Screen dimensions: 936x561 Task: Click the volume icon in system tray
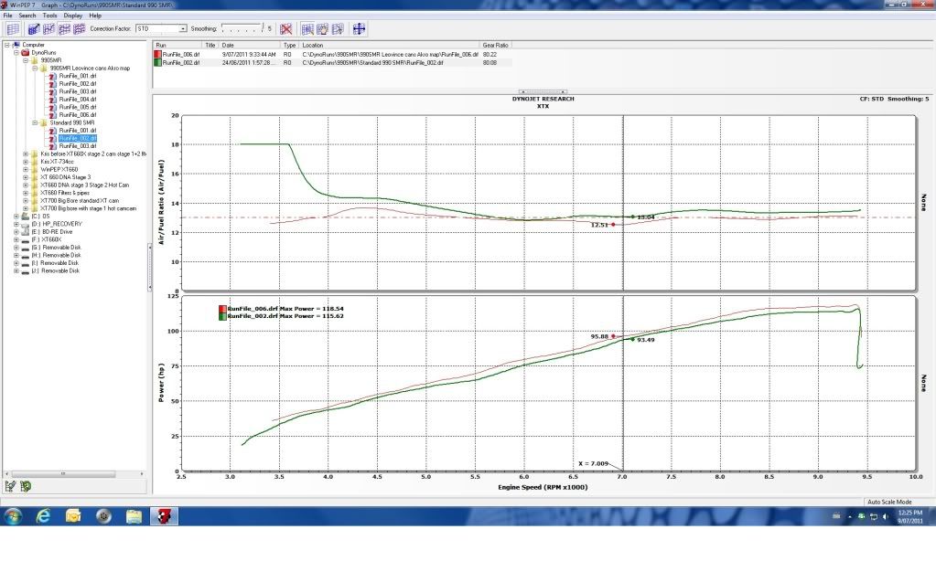pos(886,517)
